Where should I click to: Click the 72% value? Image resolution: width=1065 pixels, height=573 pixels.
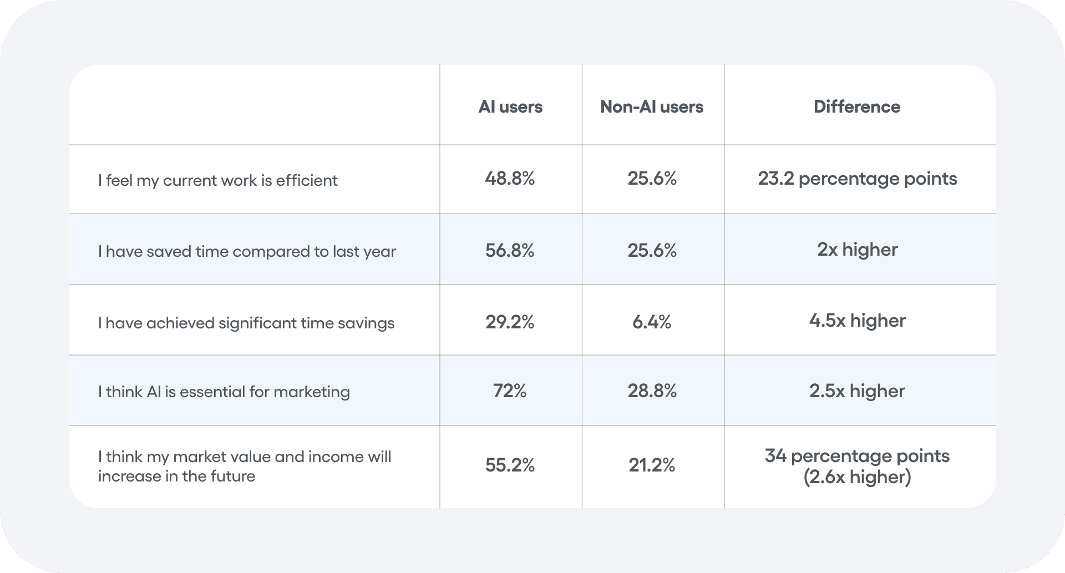510,391
